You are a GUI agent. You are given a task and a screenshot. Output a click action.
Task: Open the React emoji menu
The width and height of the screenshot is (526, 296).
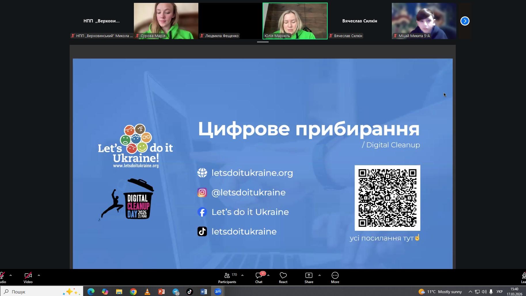tap(283, 278)
